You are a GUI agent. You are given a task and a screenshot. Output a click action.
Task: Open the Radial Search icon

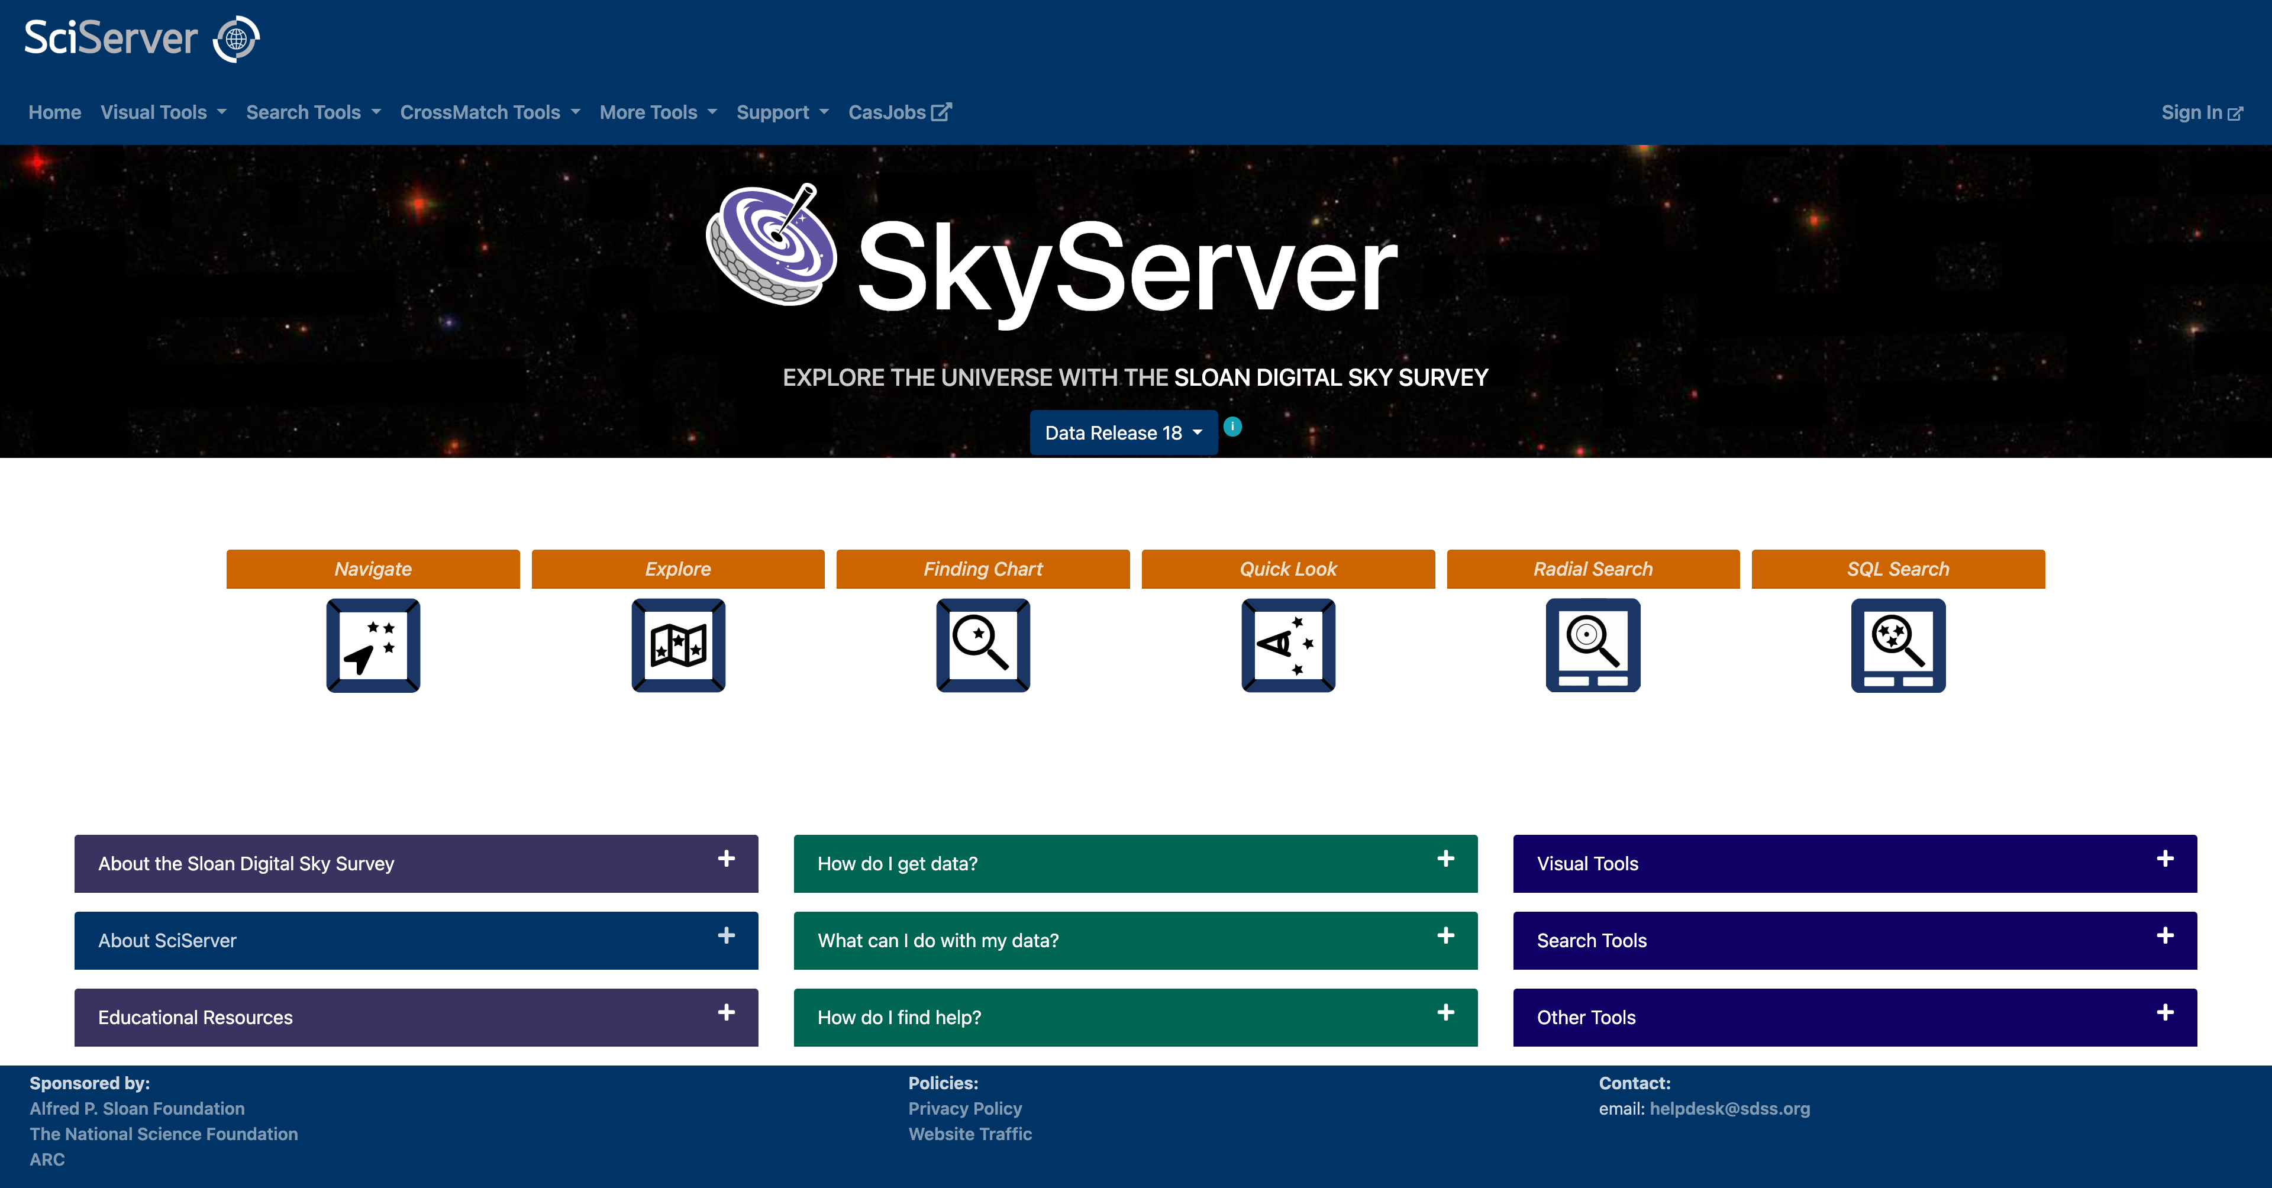pyautogui.click(x=1593, y=645)
